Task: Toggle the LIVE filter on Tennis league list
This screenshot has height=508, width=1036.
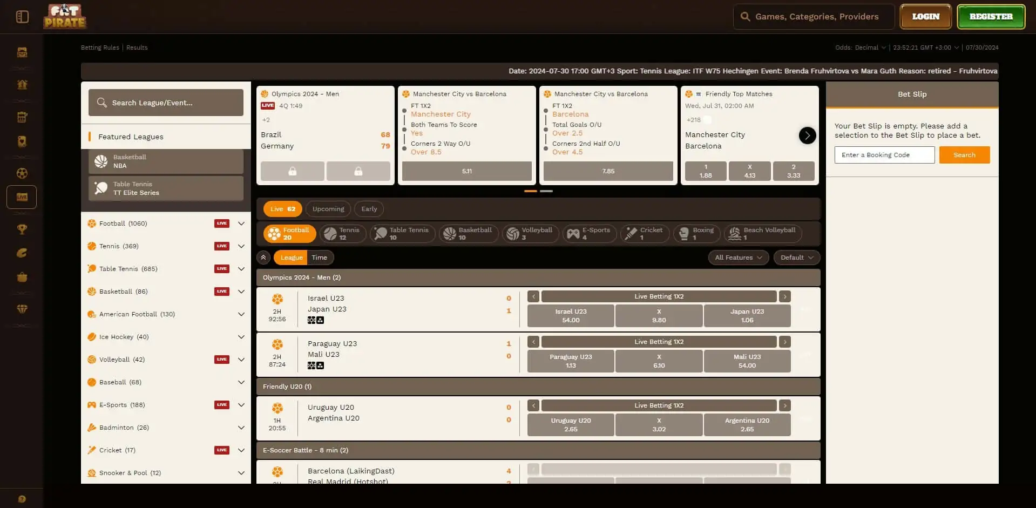Action: 221,246
